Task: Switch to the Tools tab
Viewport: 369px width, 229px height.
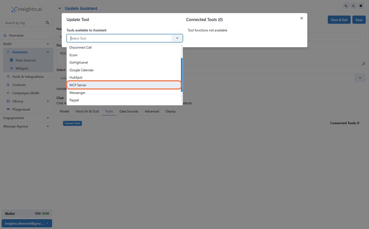Action: 109,111
